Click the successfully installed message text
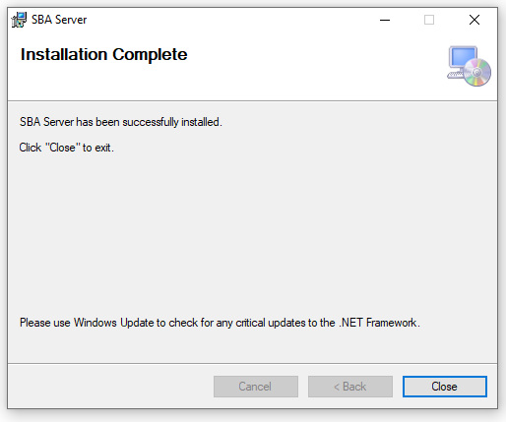Screen dimensions: 506x422 tap(121, 122)
